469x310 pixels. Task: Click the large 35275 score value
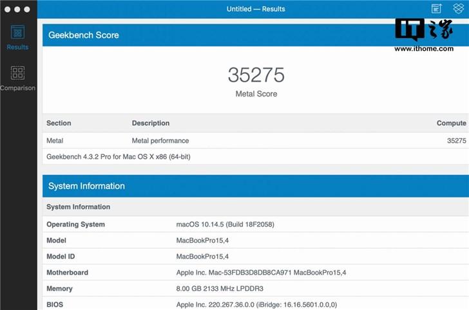point(256,75)
